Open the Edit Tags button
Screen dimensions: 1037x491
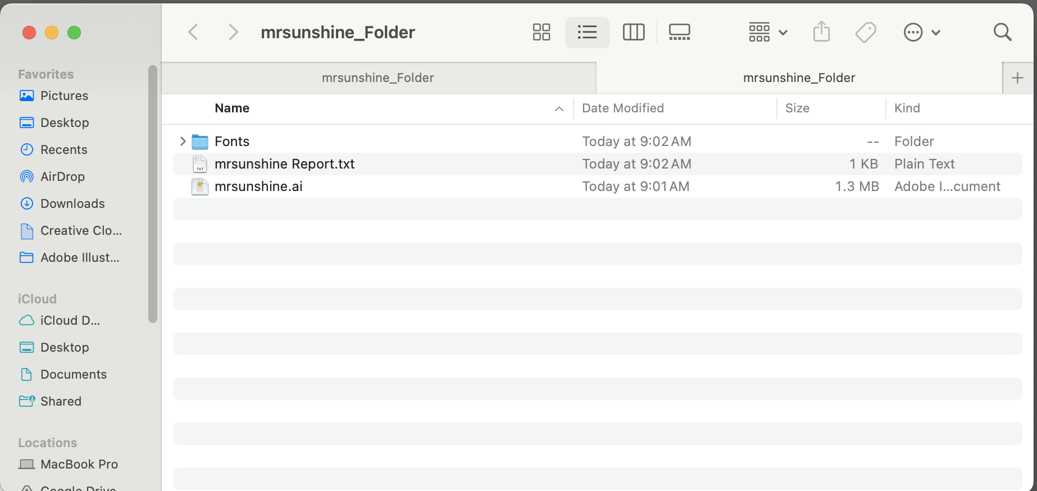click(x=866, y=32)
